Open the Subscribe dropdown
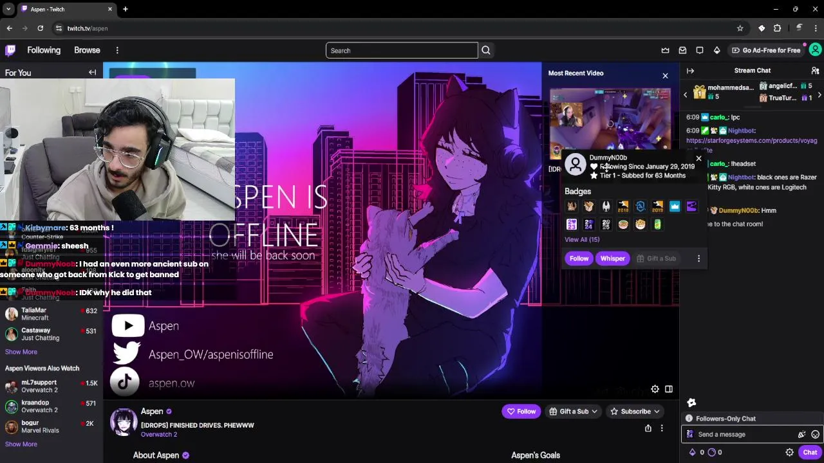Image resolution: width=824 pixels, height=463 pixels. tap(635, 412)
